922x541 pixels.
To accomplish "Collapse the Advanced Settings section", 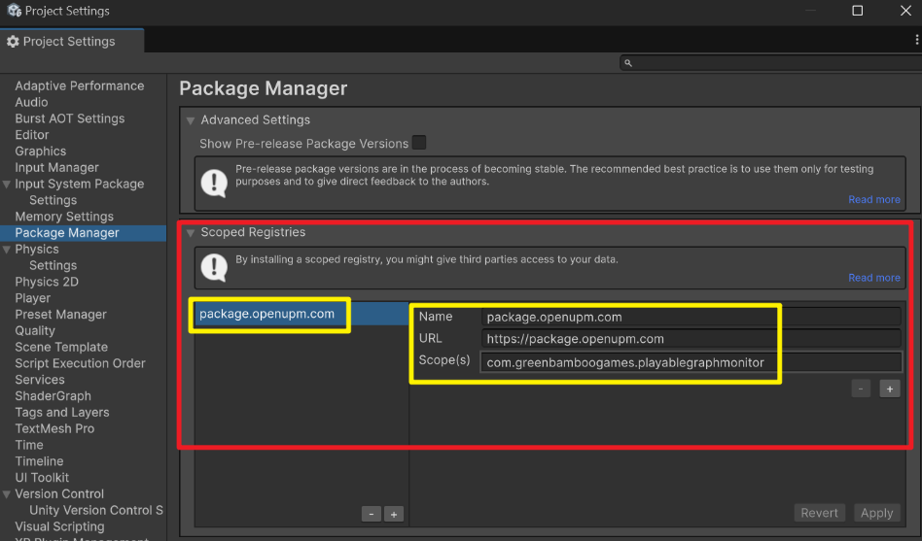I will tap(191, 120).
